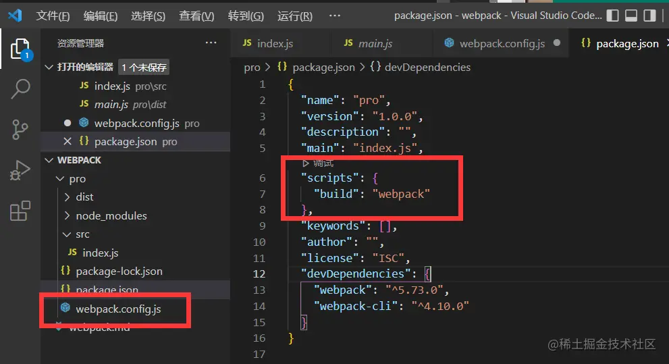Close package.json in open editors list

67,141
